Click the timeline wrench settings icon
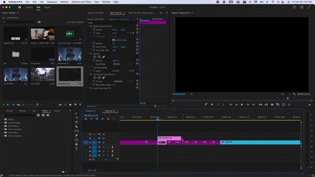315x177 pixels. click(108, 119)
